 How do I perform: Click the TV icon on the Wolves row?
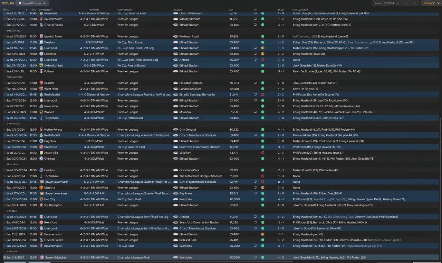click(x=255, y=112)
